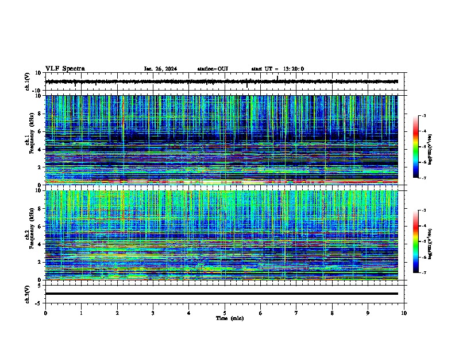The width and height of the screenshot is (455, 351).
Task: Click the "6" kHz tick on ch.2 spectrogram
Action: pos(40,227)
